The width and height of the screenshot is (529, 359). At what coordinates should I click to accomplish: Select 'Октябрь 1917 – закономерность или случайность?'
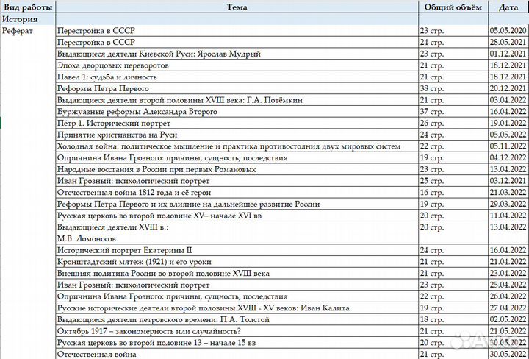coord(237,331)
